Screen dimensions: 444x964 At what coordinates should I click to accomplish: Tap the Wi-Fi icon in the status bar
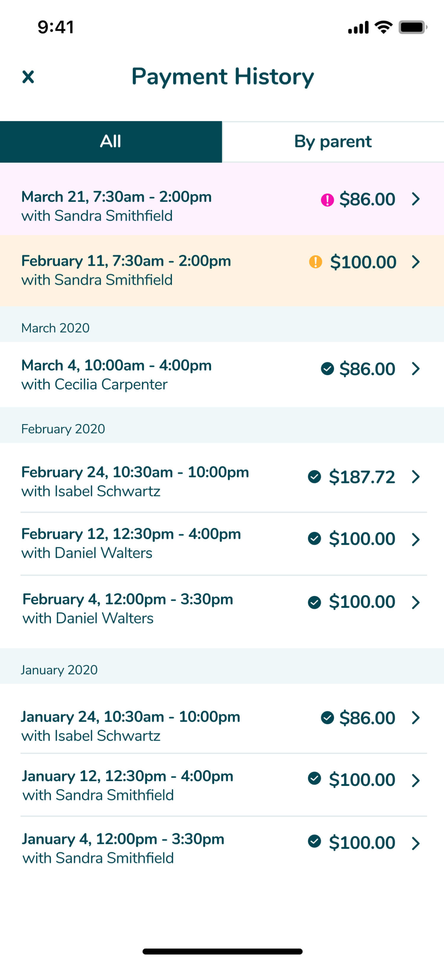point(383,27)
